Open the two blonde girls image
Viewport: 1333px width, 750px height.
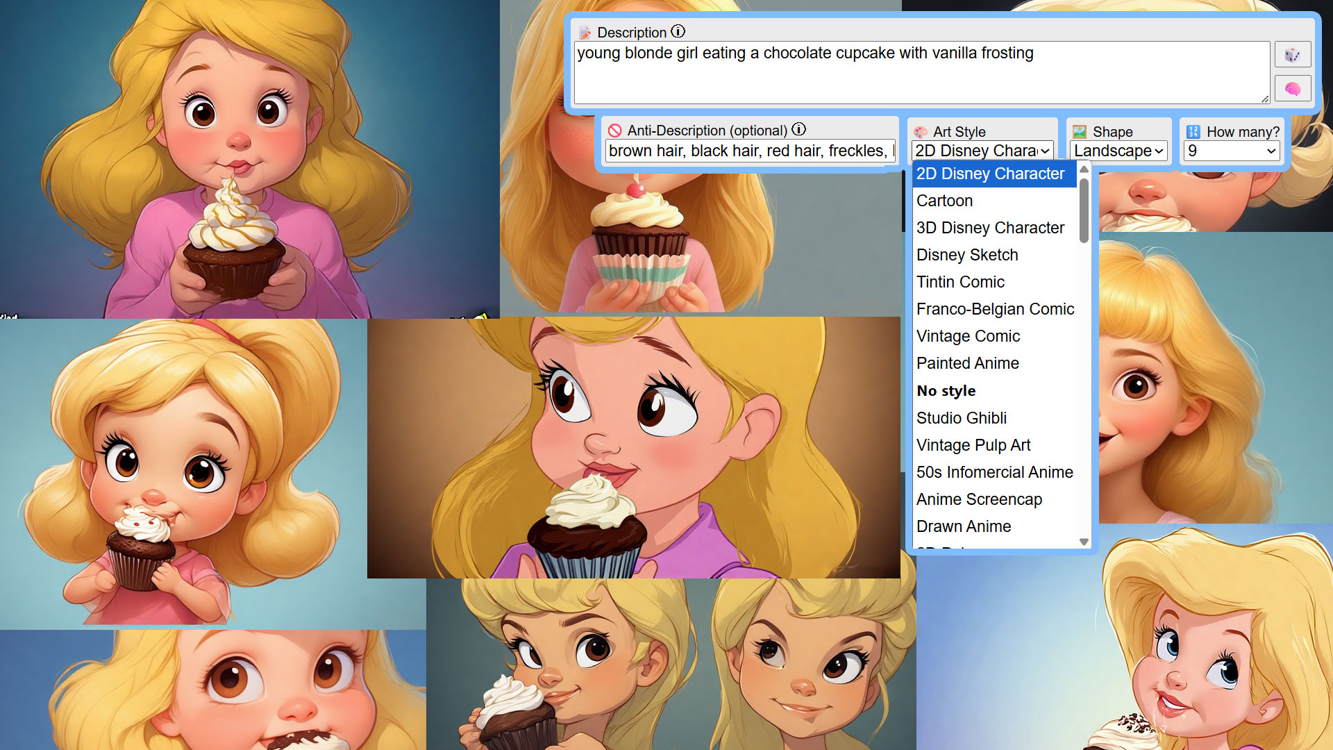tap(671, 664)
